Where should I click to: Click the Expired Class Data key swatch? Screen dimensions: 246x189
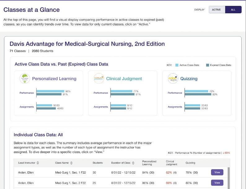click(208, 65)
